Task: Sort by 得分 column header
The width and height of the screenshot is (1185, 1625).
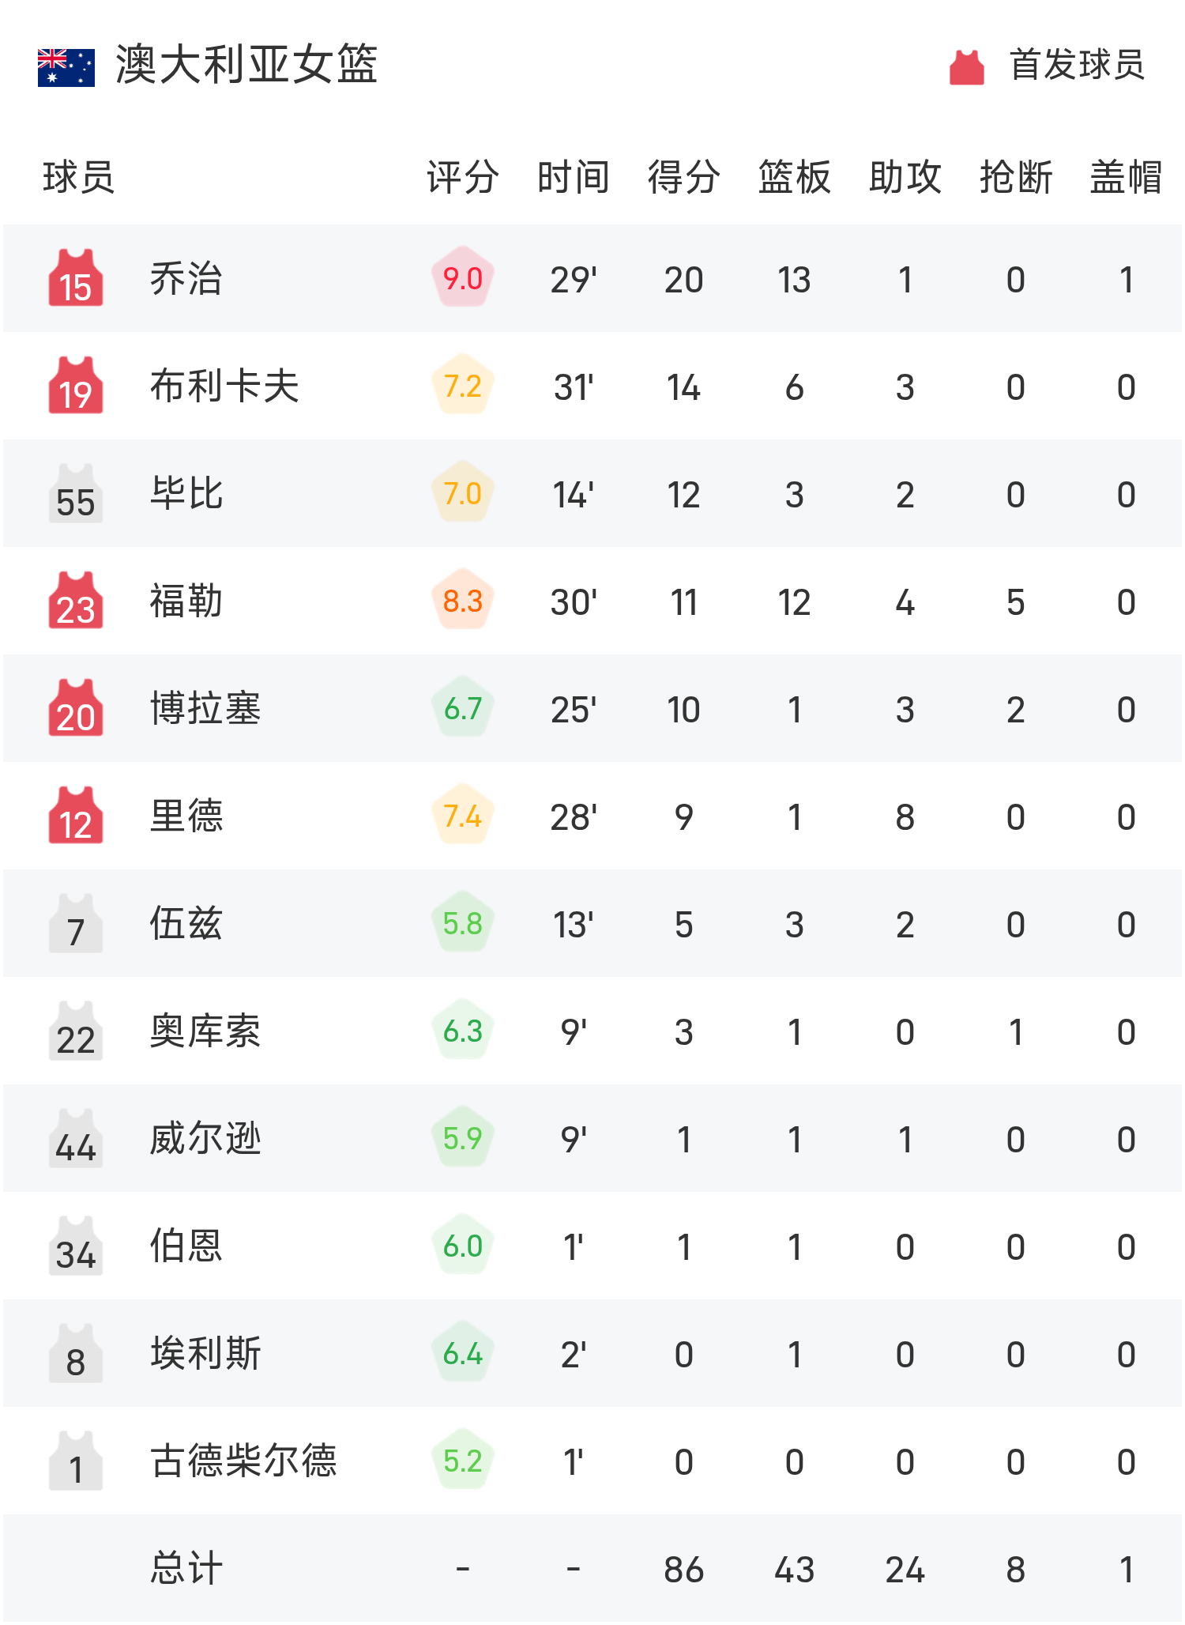Action: click(x=684, y=177)
